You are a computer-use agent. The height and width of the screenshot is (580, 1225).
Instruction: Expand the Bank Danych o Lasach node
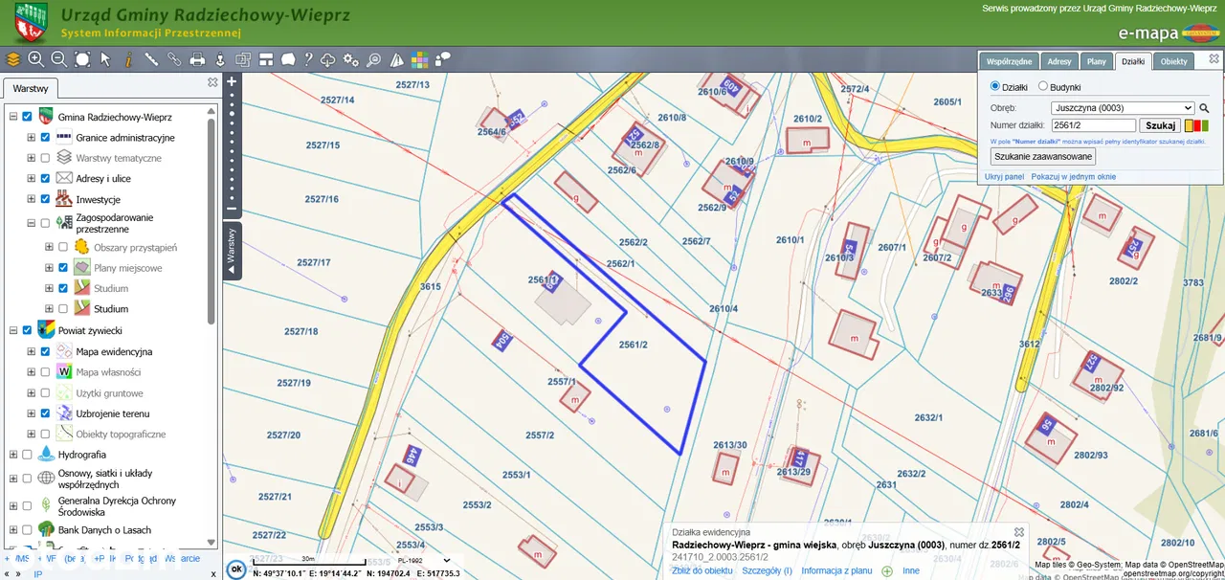pos(12,530)
